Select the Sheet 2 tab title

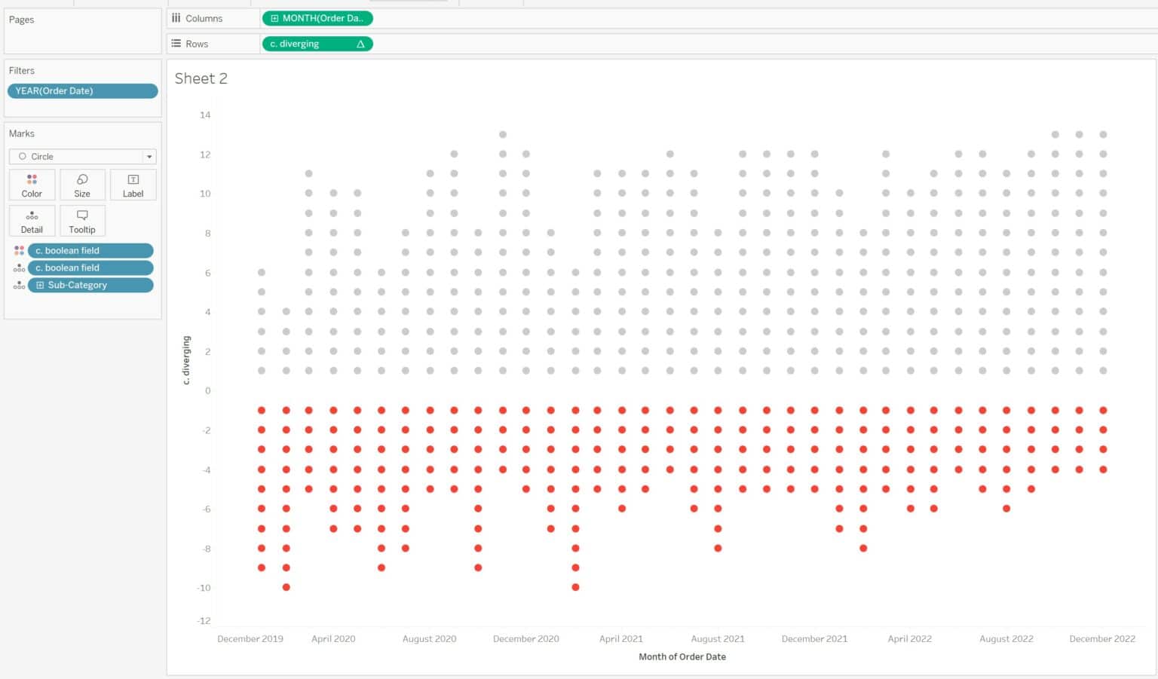201,78
